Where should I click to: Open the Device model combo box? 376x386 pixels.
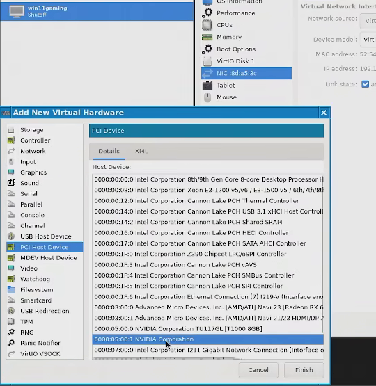click(x=368, y=40)
